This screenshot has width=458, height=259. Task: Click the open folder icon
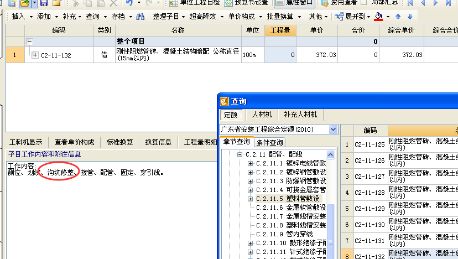(x=25, y=3)
